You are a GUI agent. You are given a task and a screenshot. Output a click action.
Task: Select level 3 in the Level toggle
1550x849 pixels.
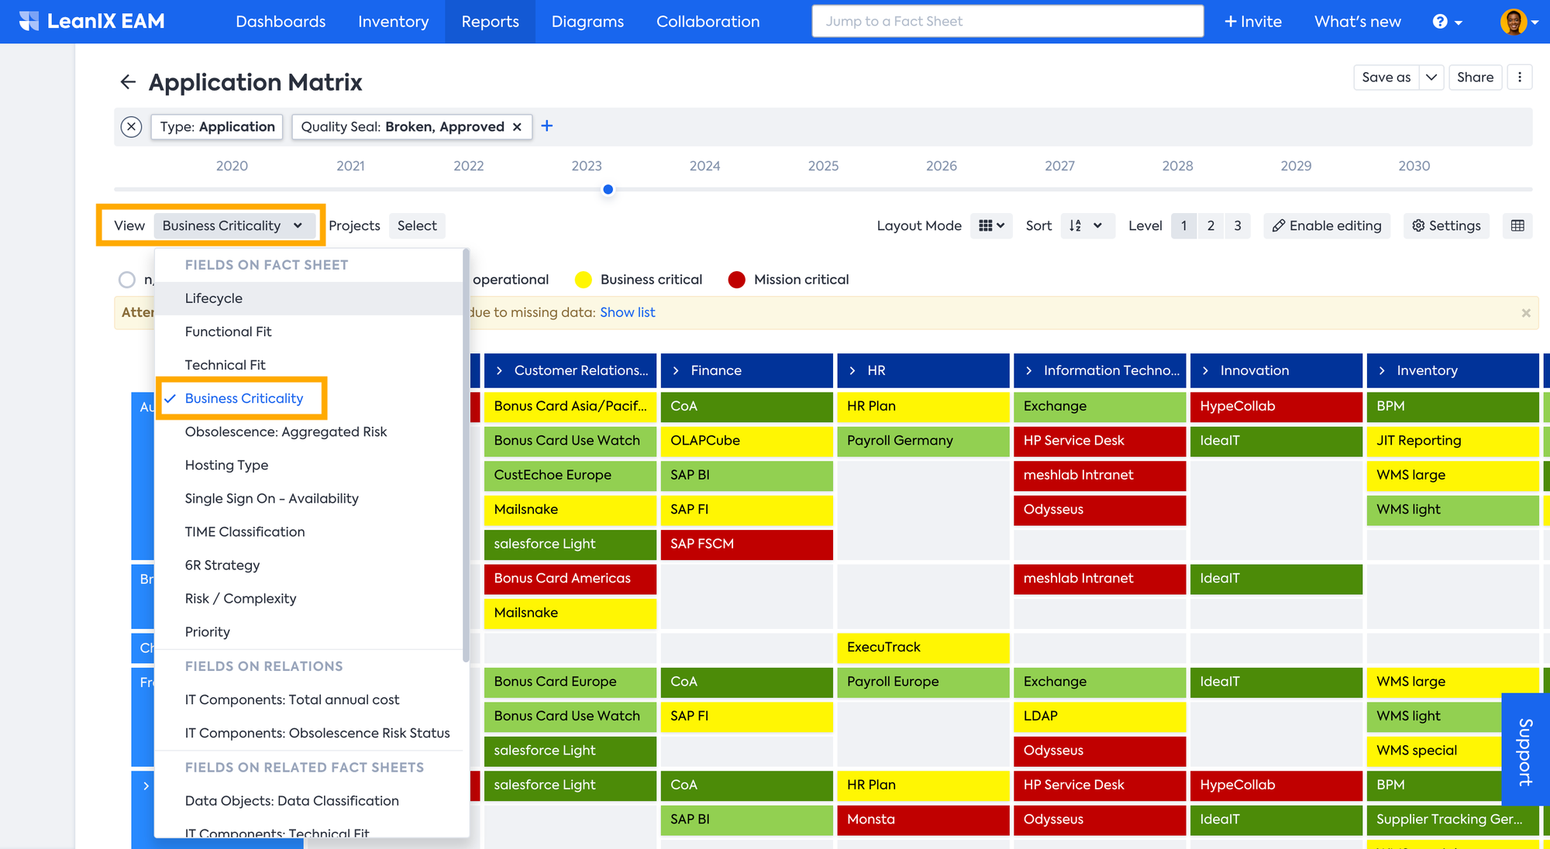tap(1238, 225)
